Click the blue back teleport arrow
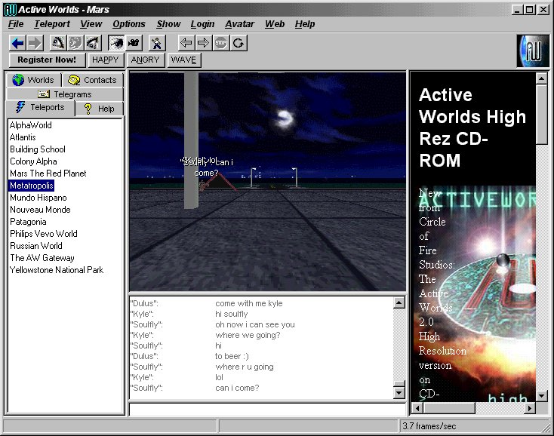The width and height of the screenshot is (554, 436). tap(17, 43)
